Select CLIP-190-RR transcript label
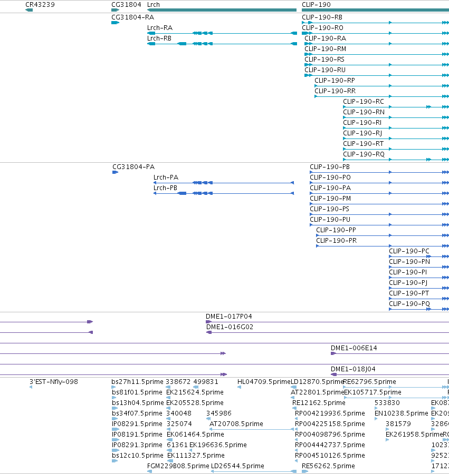449x474 pixels. (335, 91)
